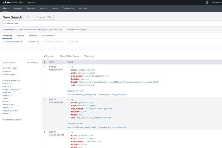
Task: Open the args_summary interesting field
Action: 11,89
